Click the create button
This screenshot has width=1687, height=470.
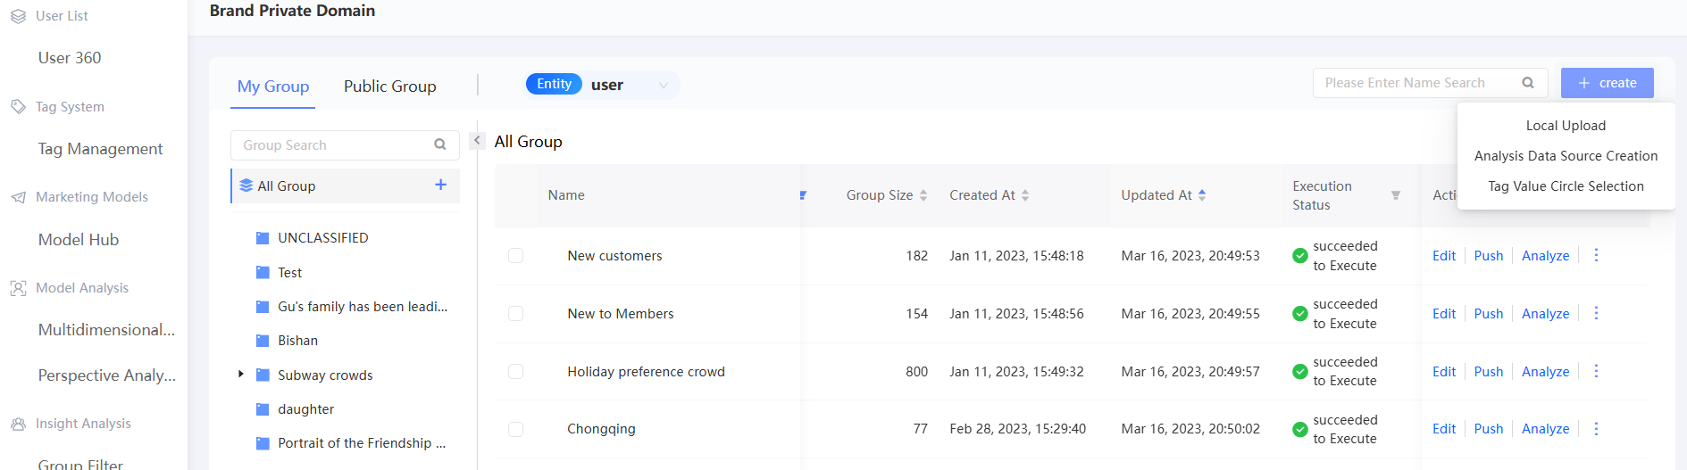1607,83
